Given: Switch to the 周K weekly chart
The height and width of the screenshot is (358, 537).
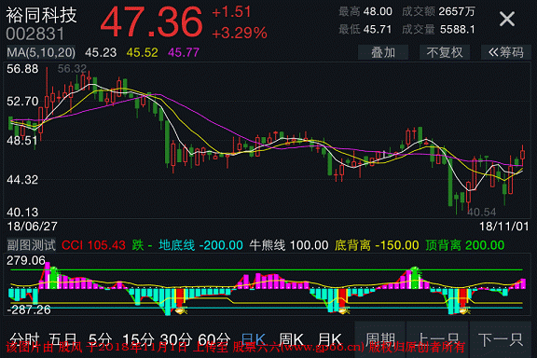Looking at the screenshot, I should click(x=291, y=340).
